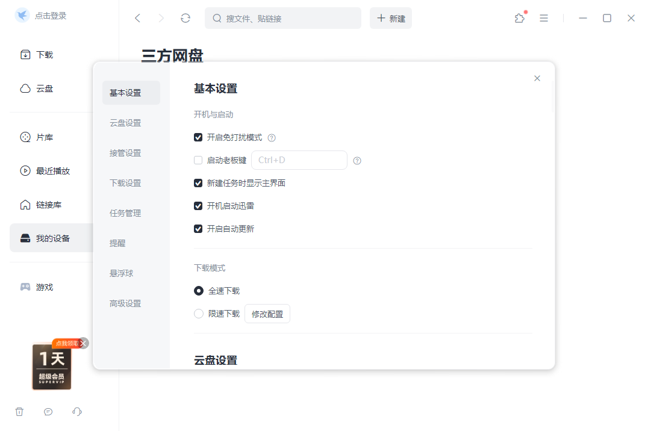Uncheck 开机启动迅雷 option
648x431 pixels.
click(x=198, y=205)
